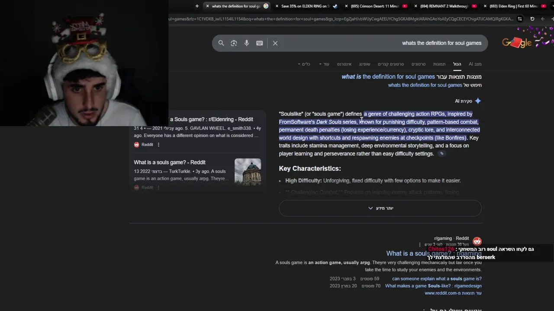The height and width of the screenshot is (311, 554).
Task: Click the Reddit icon under Eldenring result
Action: click(137, 145)
